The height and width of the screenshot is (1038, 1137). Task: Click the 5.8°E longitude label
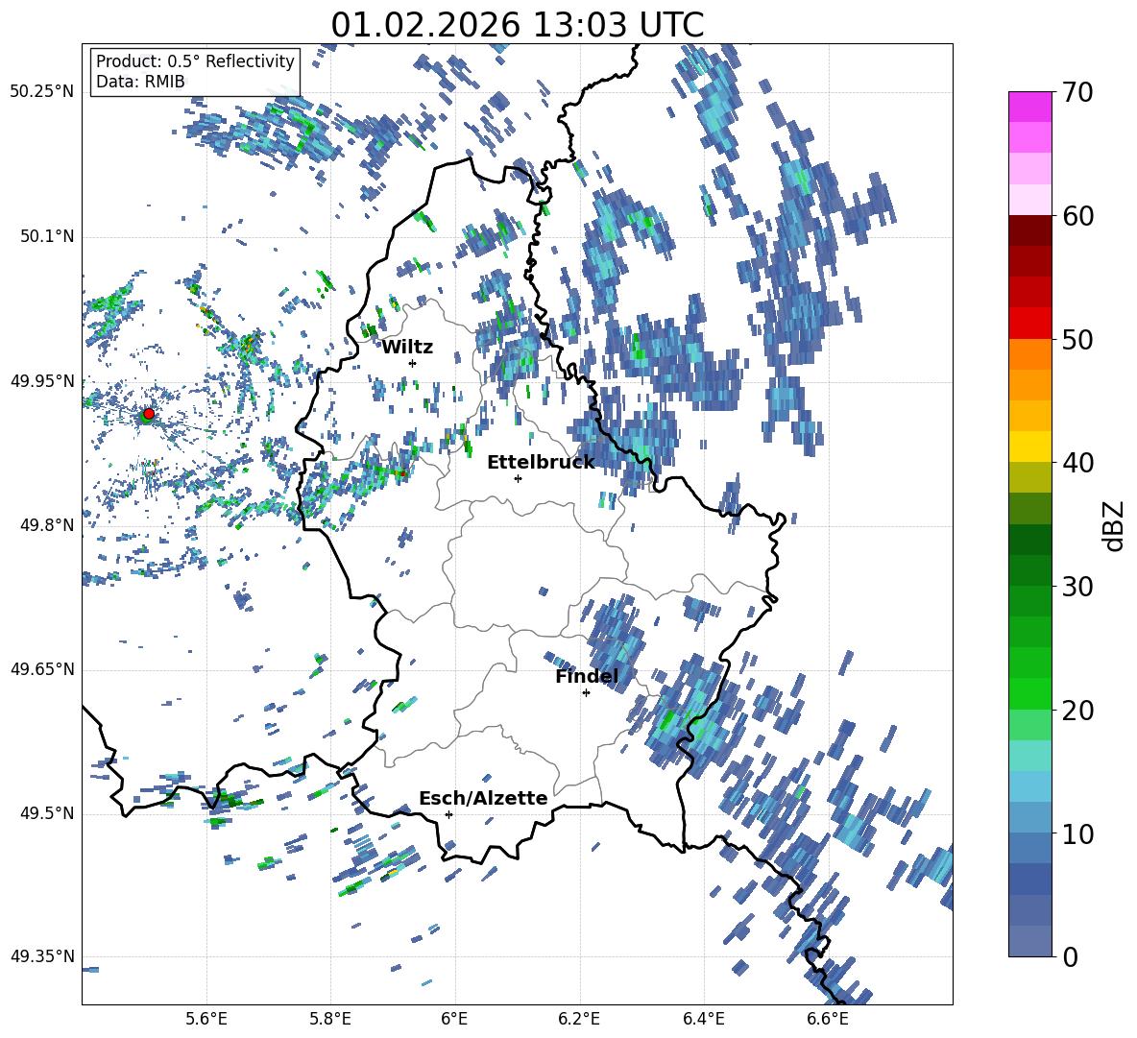(x=330, y=1019)
